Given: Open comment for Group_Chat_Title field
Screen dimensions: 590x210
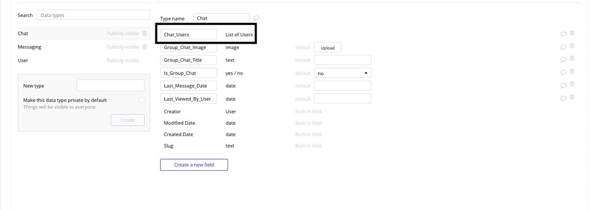Looking at the screenshot, I should click(563, 60).
